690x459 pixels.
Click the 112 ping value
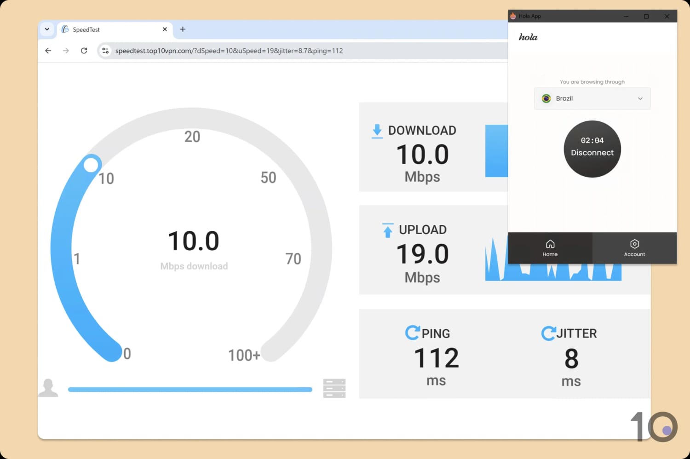436,358
